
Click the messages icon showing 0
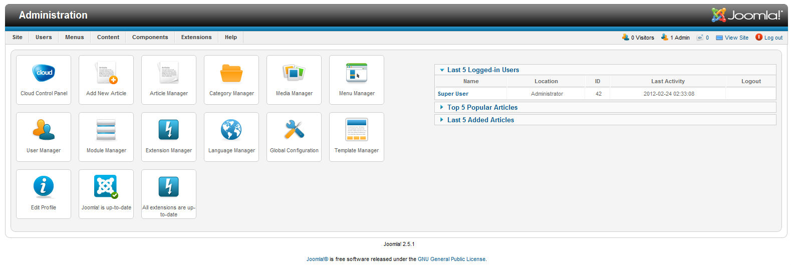point(700,38)
